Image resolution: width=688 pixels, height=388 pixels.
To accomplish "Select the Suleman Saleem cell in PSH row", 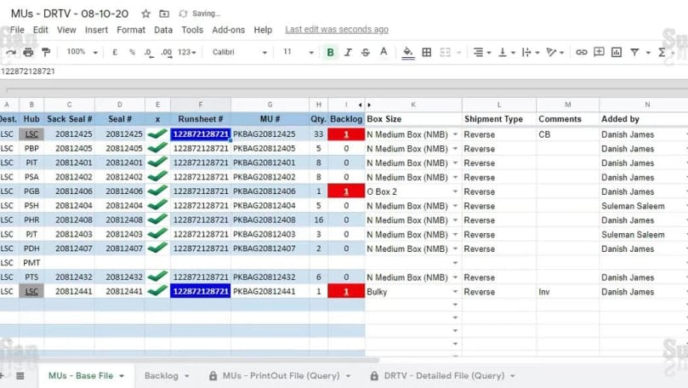I will click(643, 206).
